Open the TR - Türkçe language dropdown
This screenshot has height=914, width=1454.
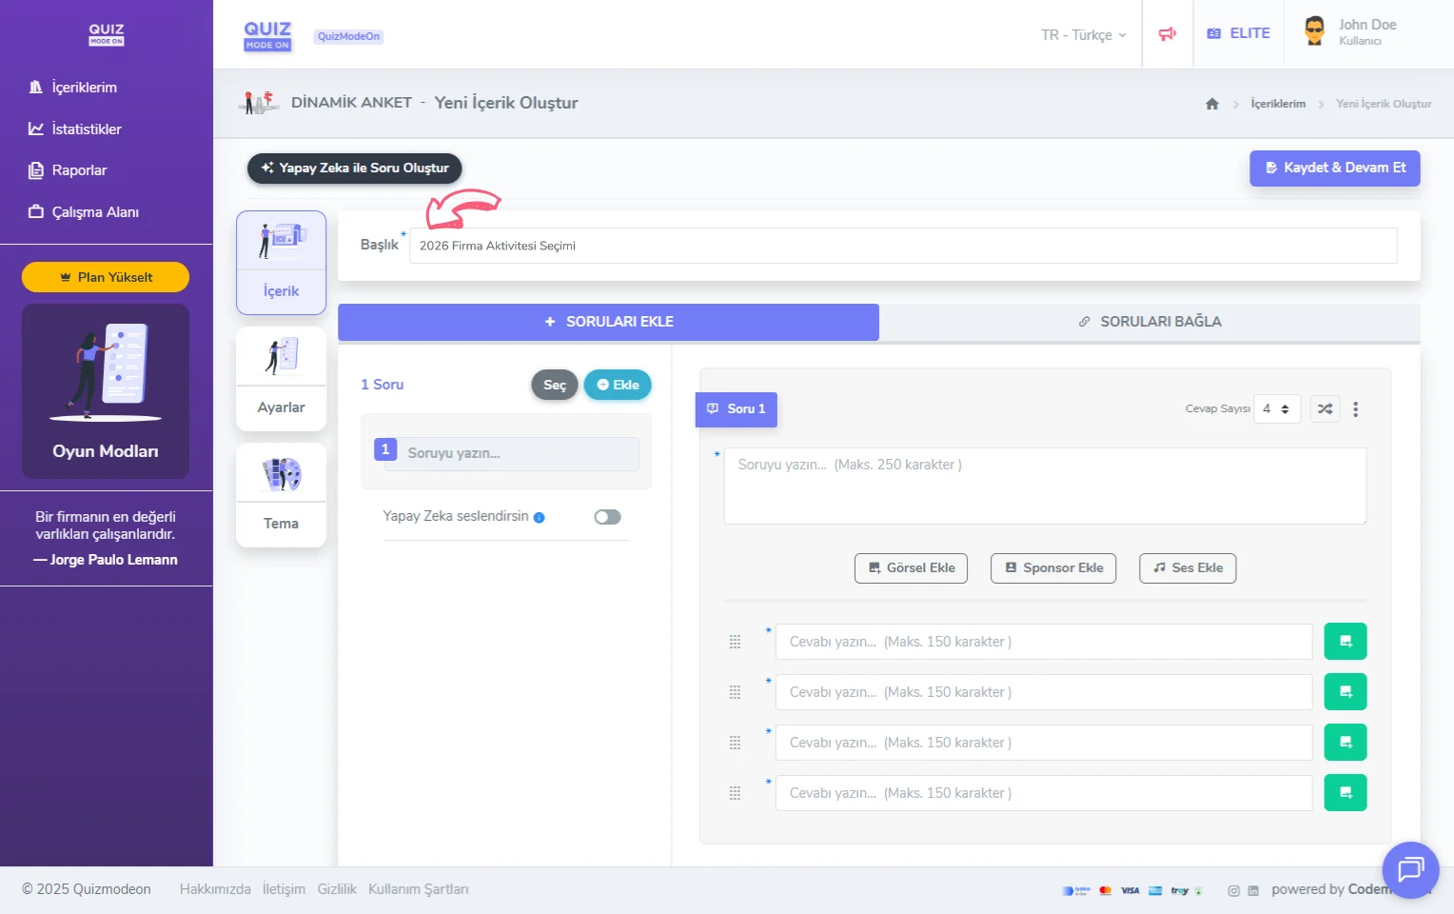1083,35
